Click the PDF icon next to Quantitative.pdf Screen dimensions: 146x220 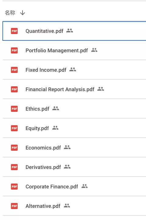pos(14,31)
